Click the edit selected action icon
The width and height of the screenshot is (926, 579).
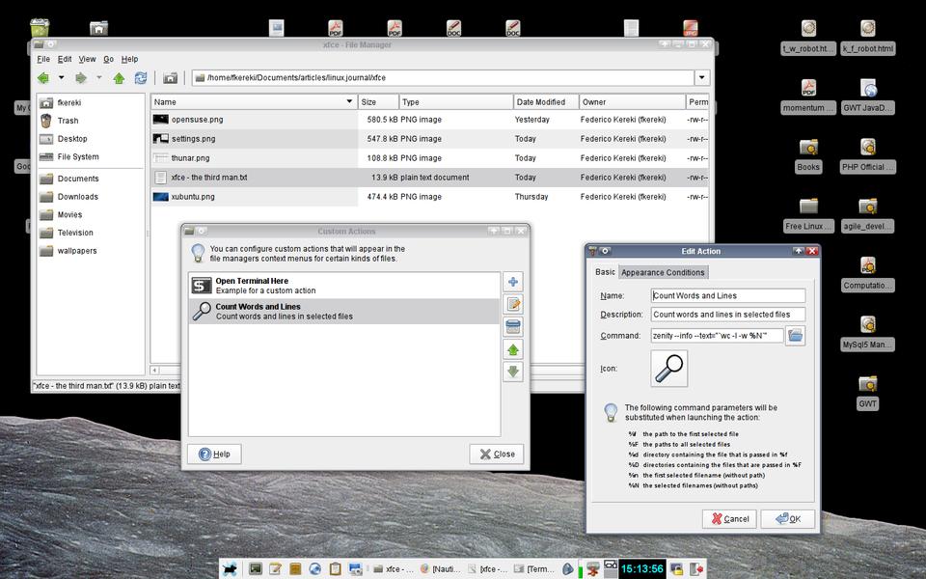513,304
